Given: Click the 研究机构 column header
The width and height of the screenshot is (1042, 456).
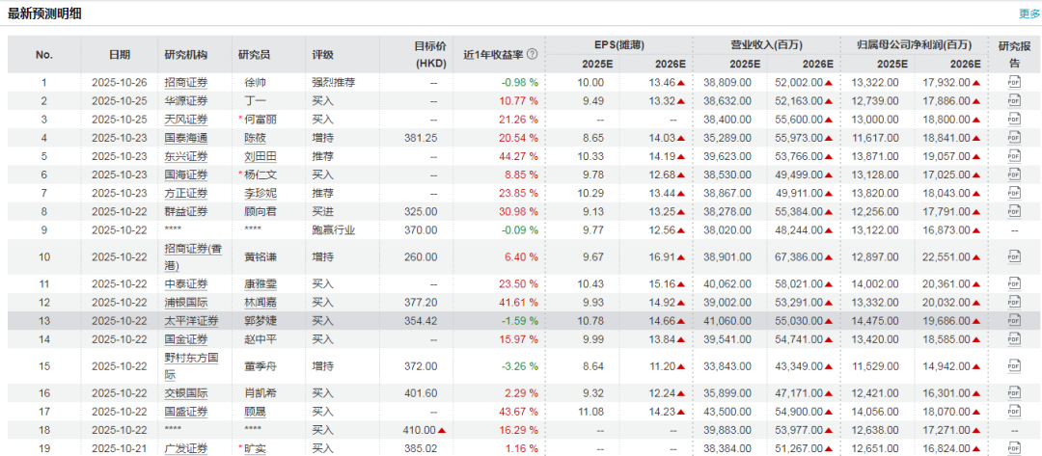Looking at the screenshot, I should click(x=185, y=54).
